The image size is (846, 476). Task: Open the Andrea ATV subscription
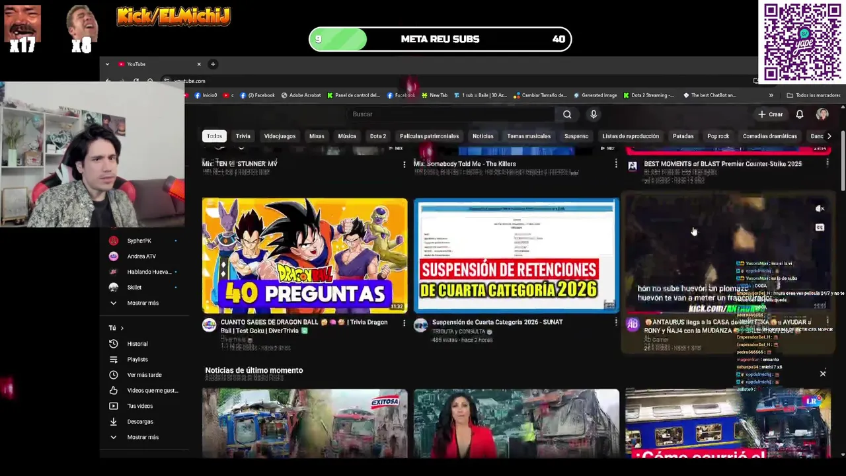point(142,257)
